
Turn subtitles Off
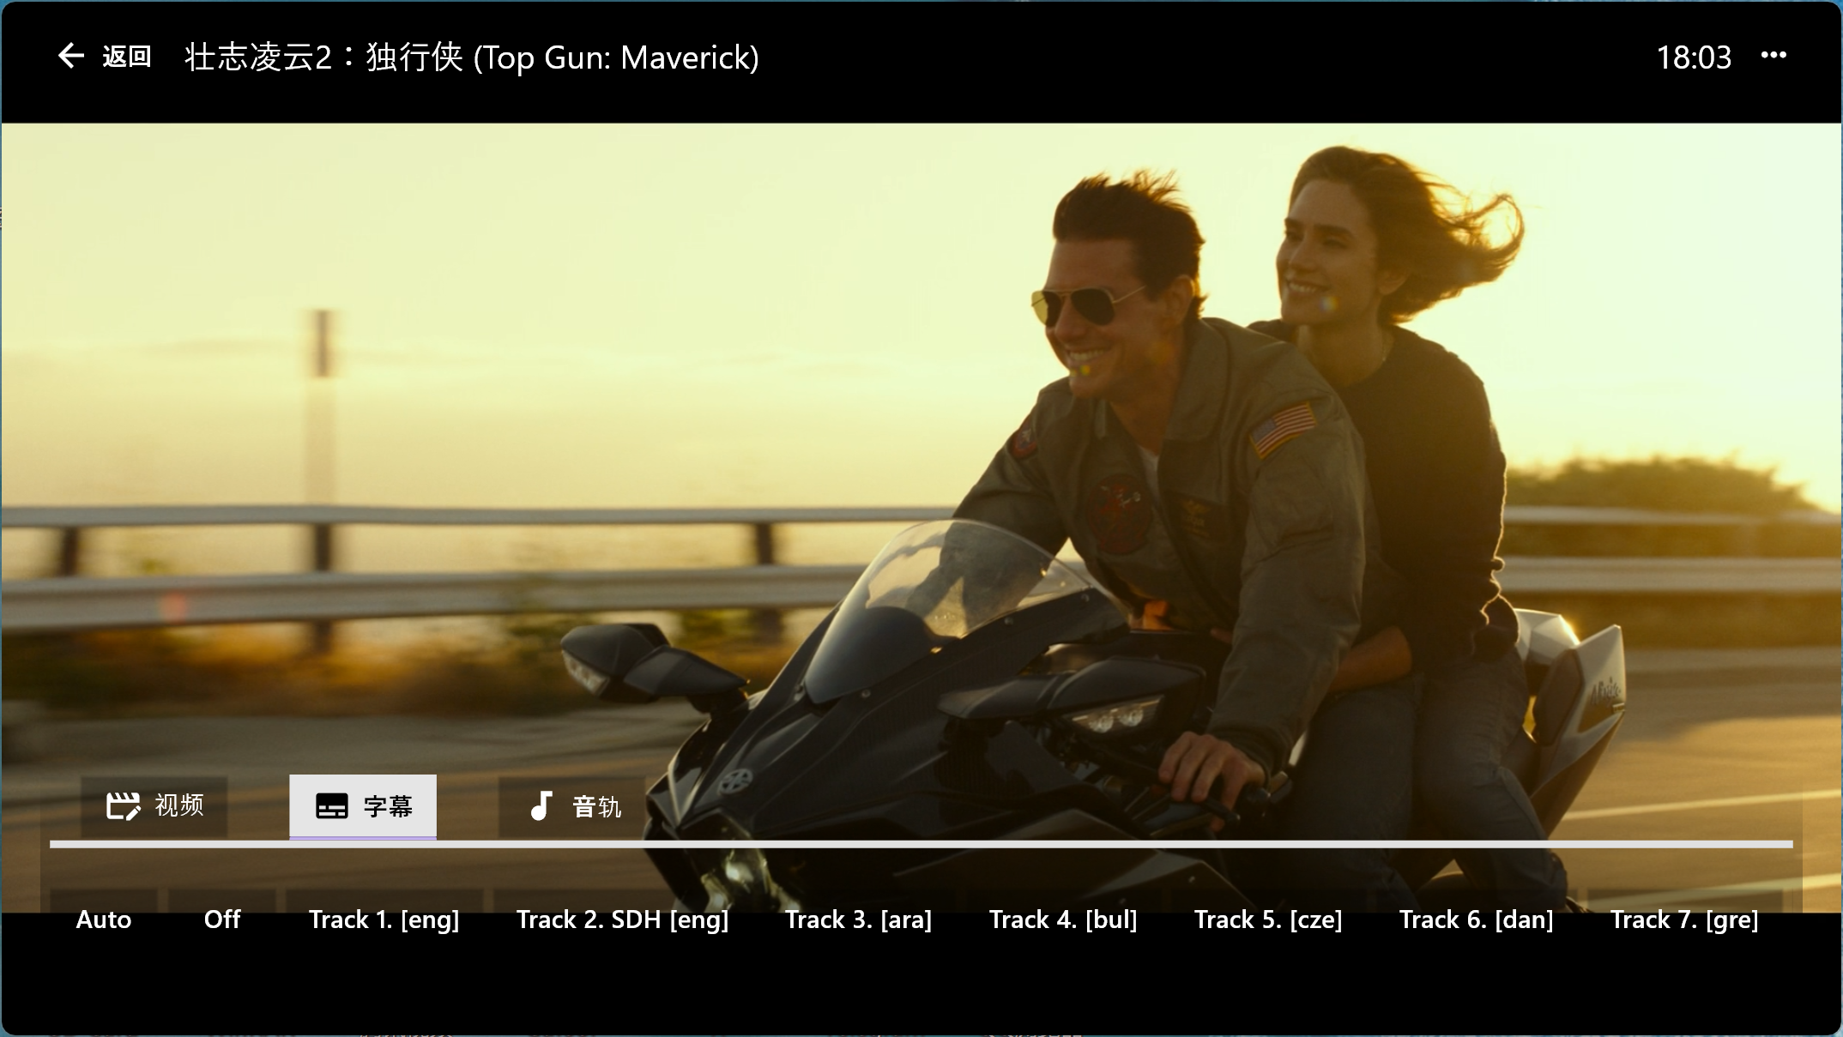click(222, 919)
